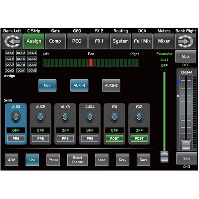Switch to the Routing System tab

click(120, 41)
